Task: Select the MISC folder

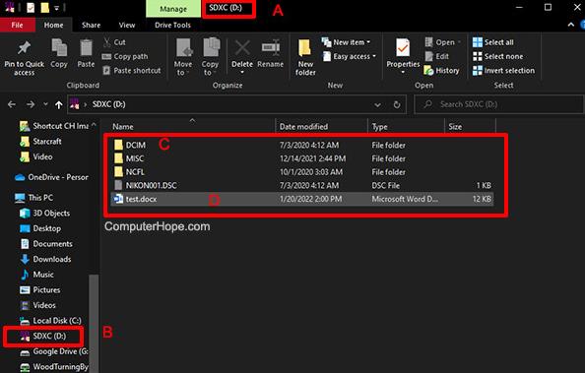Action: pos(301,158)
